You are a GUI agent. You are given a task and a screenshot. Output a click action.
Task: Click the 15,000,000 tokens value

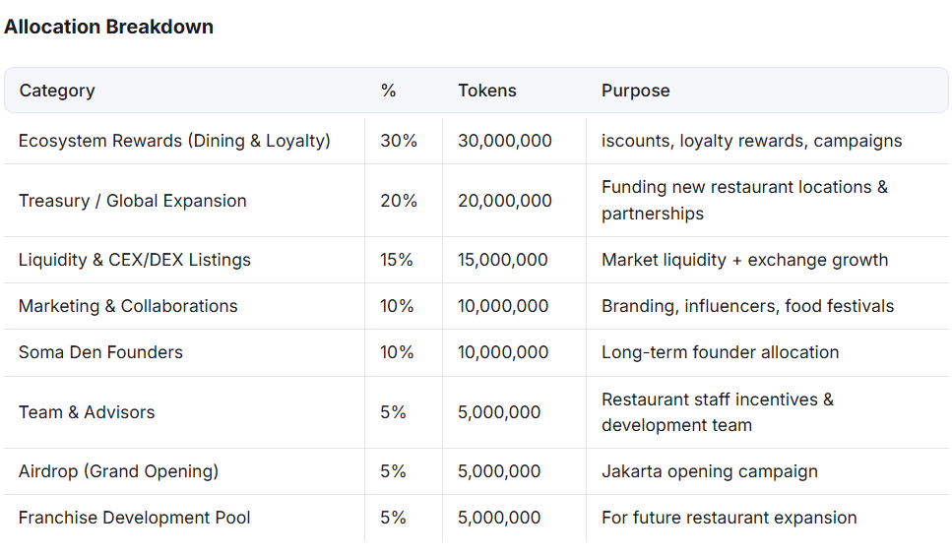click(x=502, y=260)
